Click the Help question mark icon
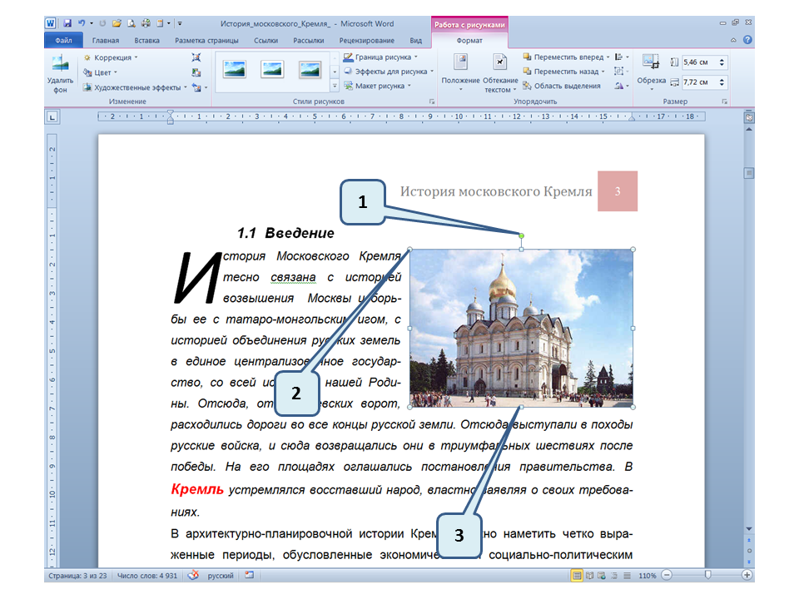Viewport: 799px width, 599px height. (x=747, y=40)
